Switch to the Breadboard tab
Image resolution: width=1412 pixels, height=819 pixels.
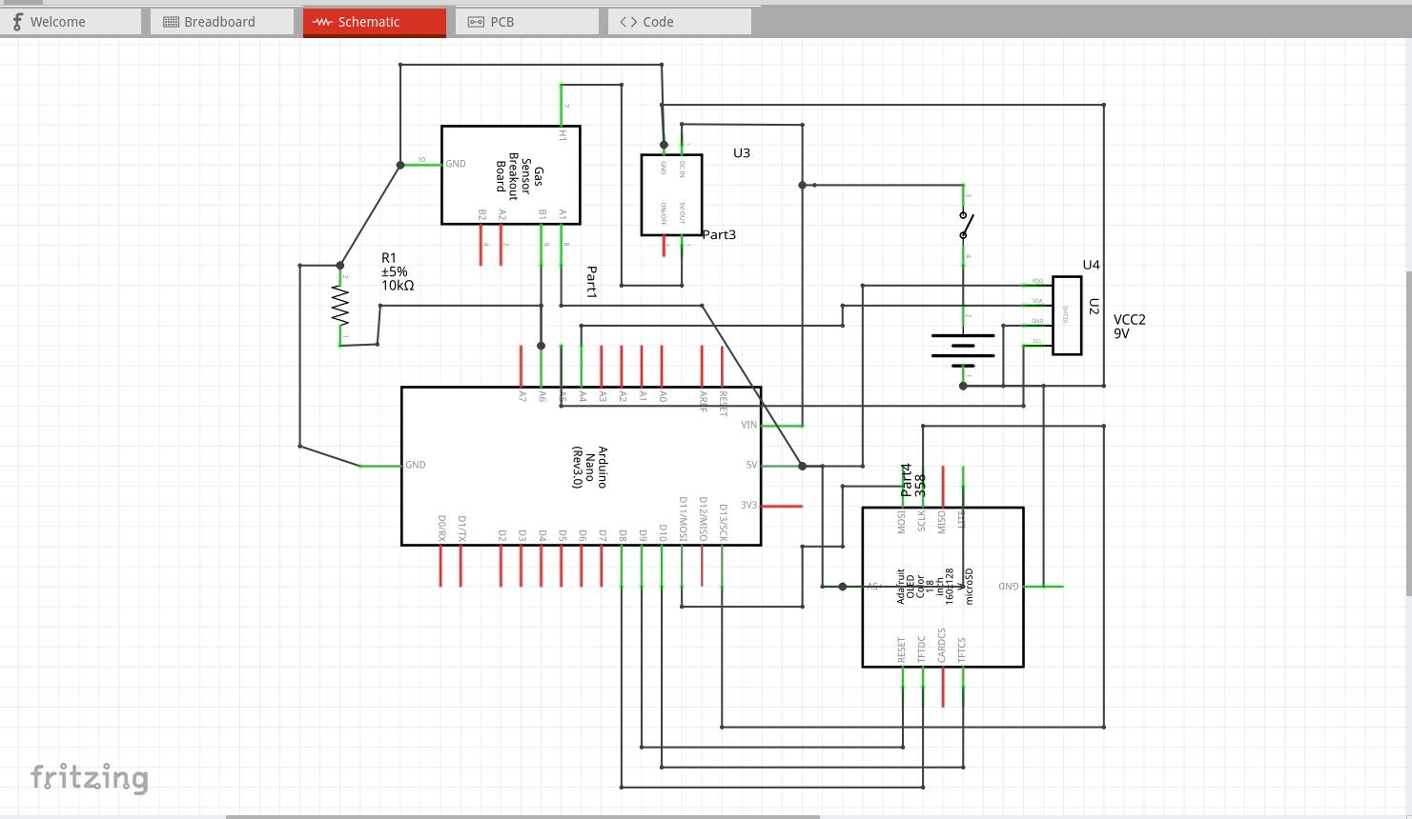coord(221,21)
